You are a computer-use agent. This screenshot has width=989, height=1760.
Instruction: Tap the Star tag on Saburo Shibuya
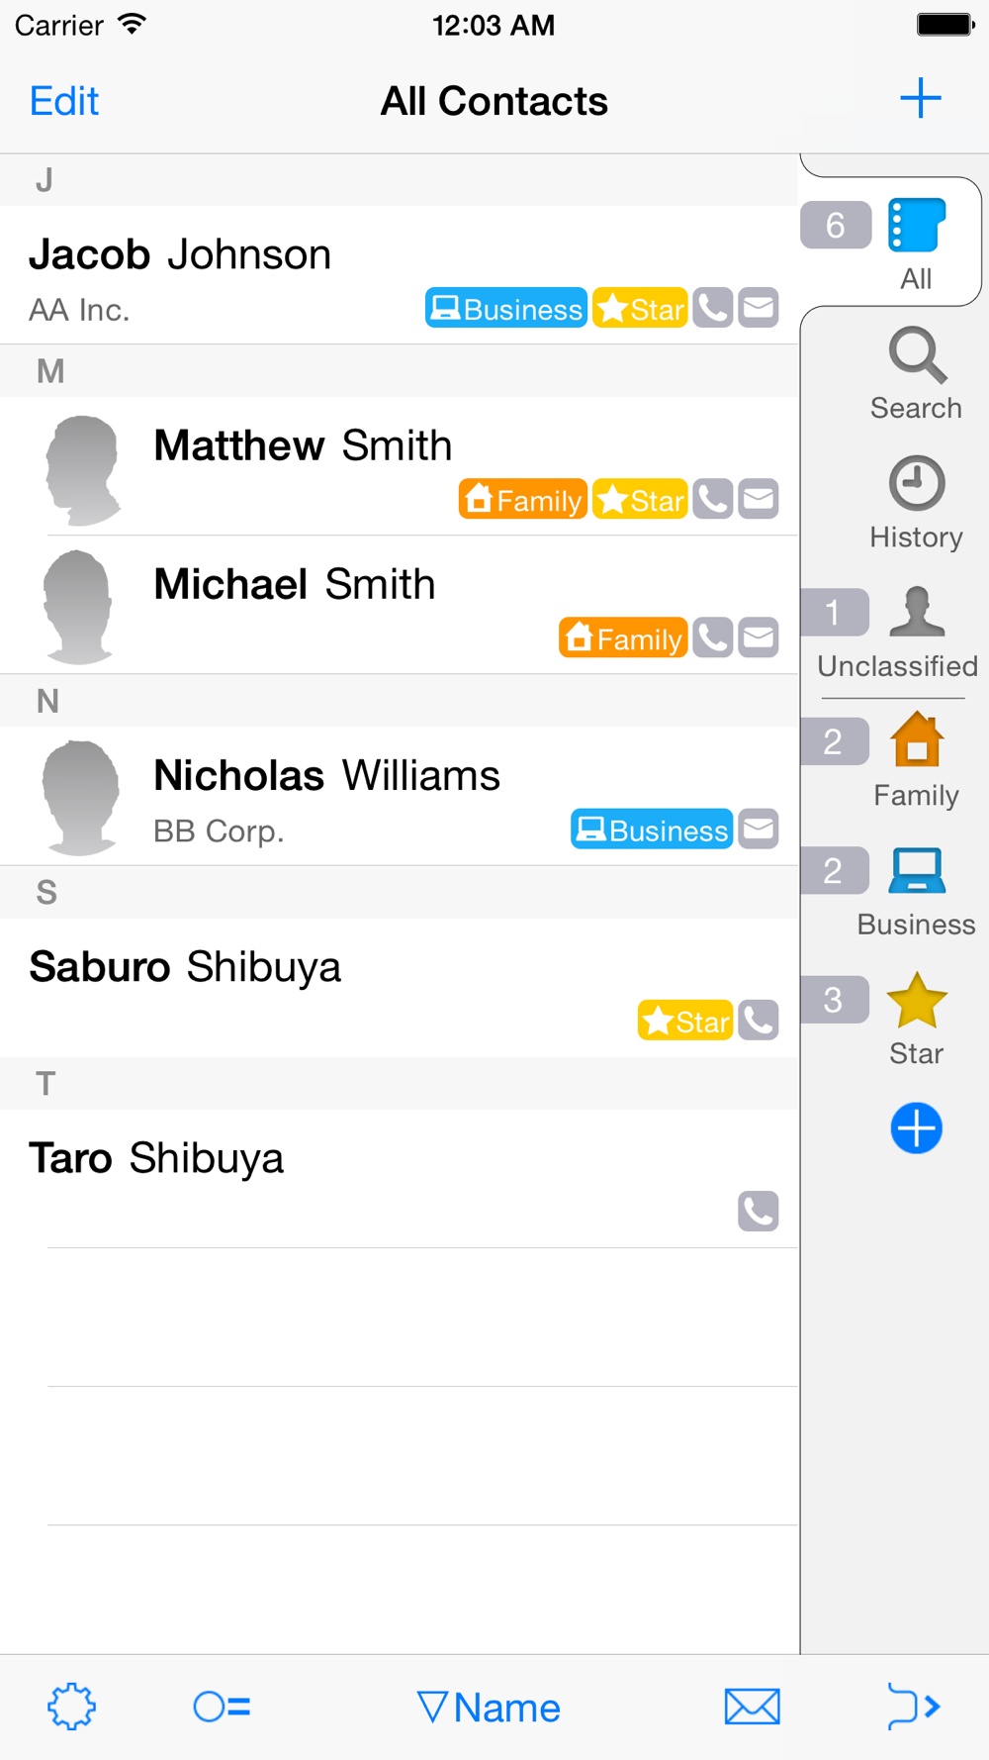684,1021
